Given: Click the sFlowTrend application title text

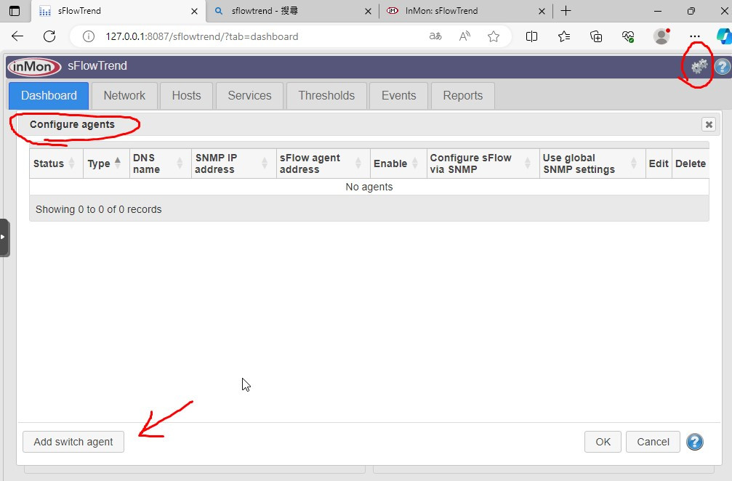Looking at the screenshot, I should click(97, 66).
